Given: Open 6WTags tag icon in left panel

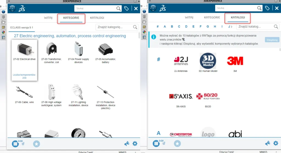Looking at the screenshot, I should click(x=126, y=8).
